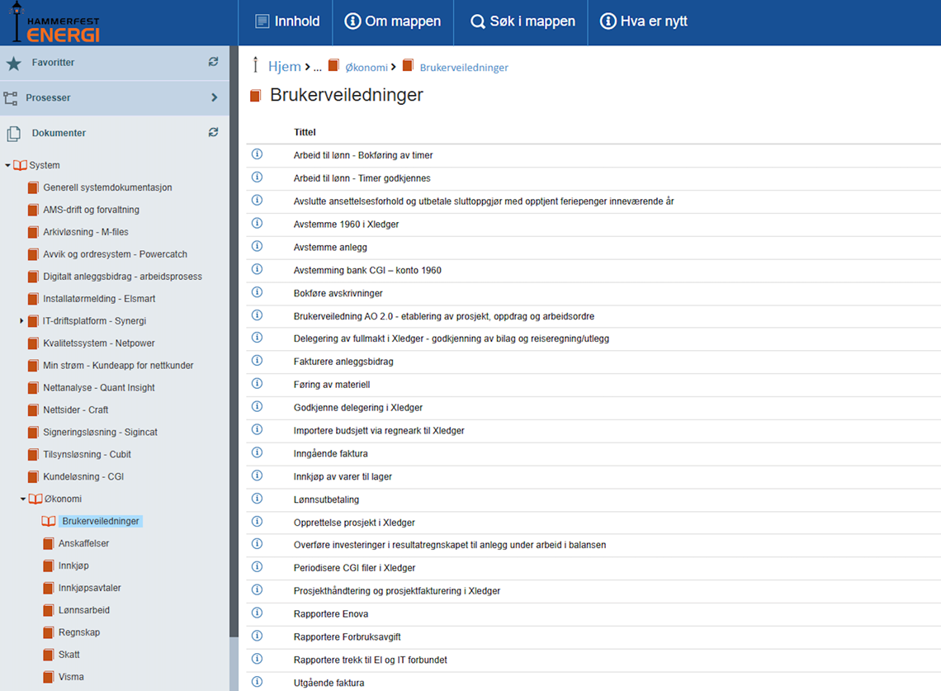Image resolution: width=941 pixels, height=691 pixels.
Task: Open the Om mappen tab
Action: click(392, 21)
